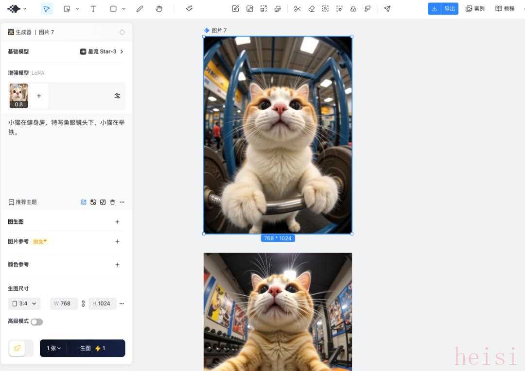
Task: Click the scissors cutout tool
Action: tap(297, 9)
